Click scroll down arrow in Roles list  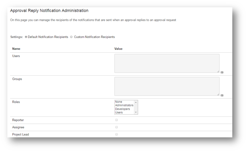136,113
